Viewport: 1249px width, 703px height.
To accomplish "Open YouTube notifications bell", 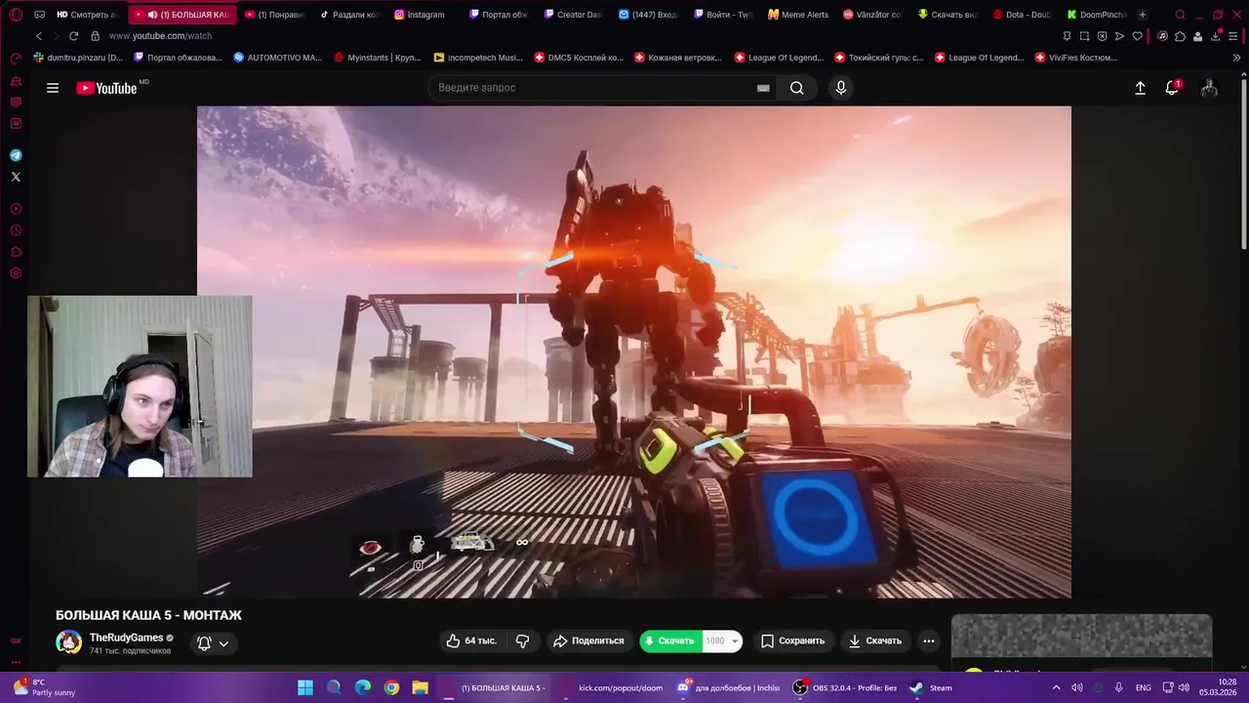I will coord(1172,88).
